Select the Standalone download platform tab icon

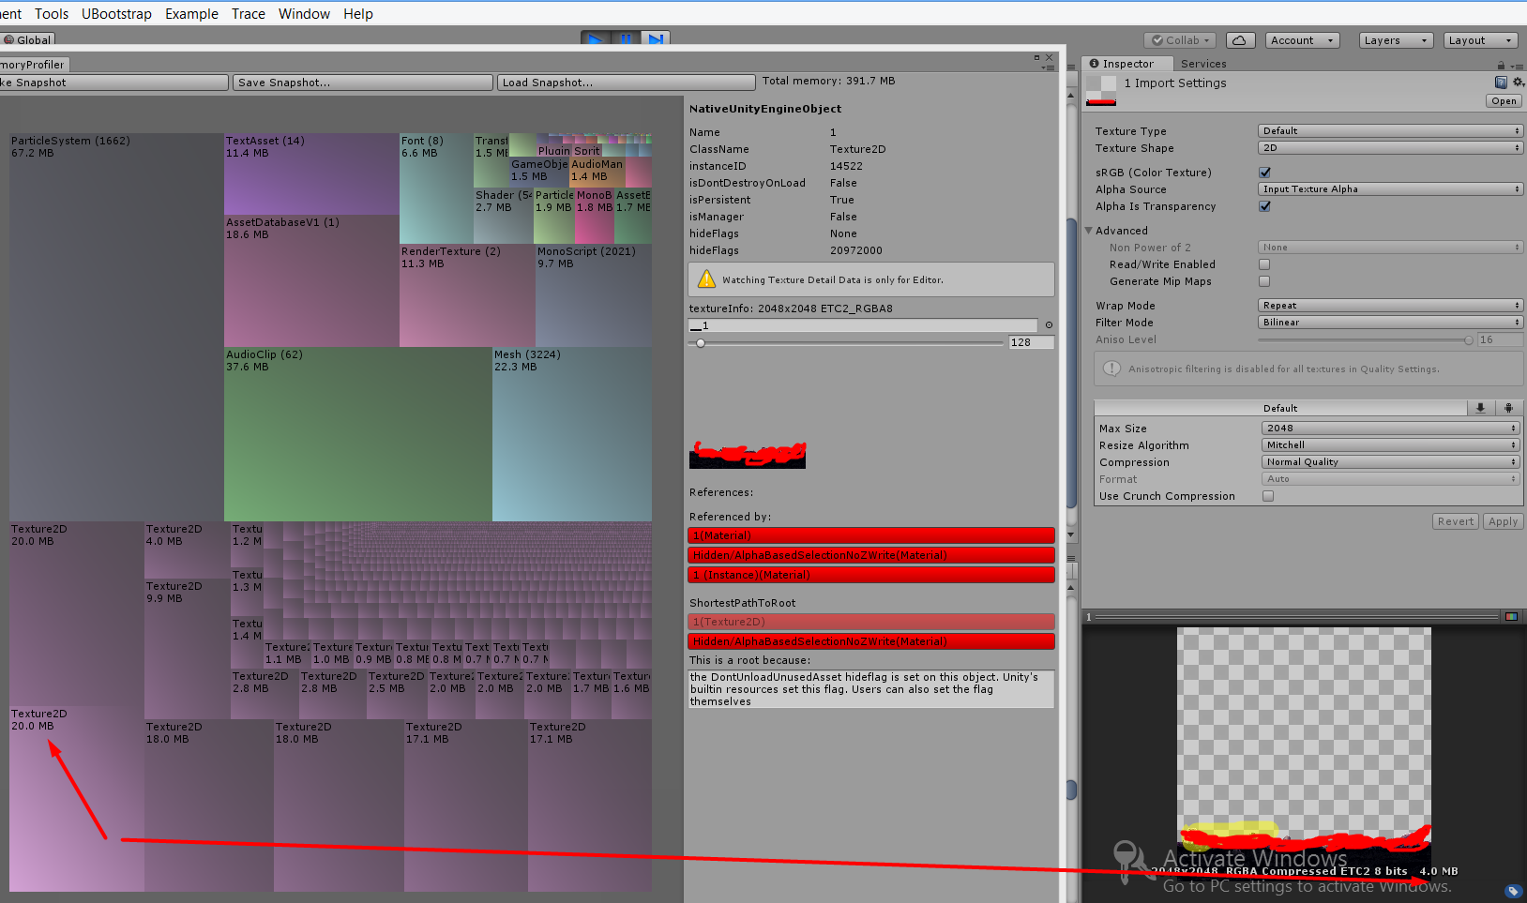(x=1480, y=408)
